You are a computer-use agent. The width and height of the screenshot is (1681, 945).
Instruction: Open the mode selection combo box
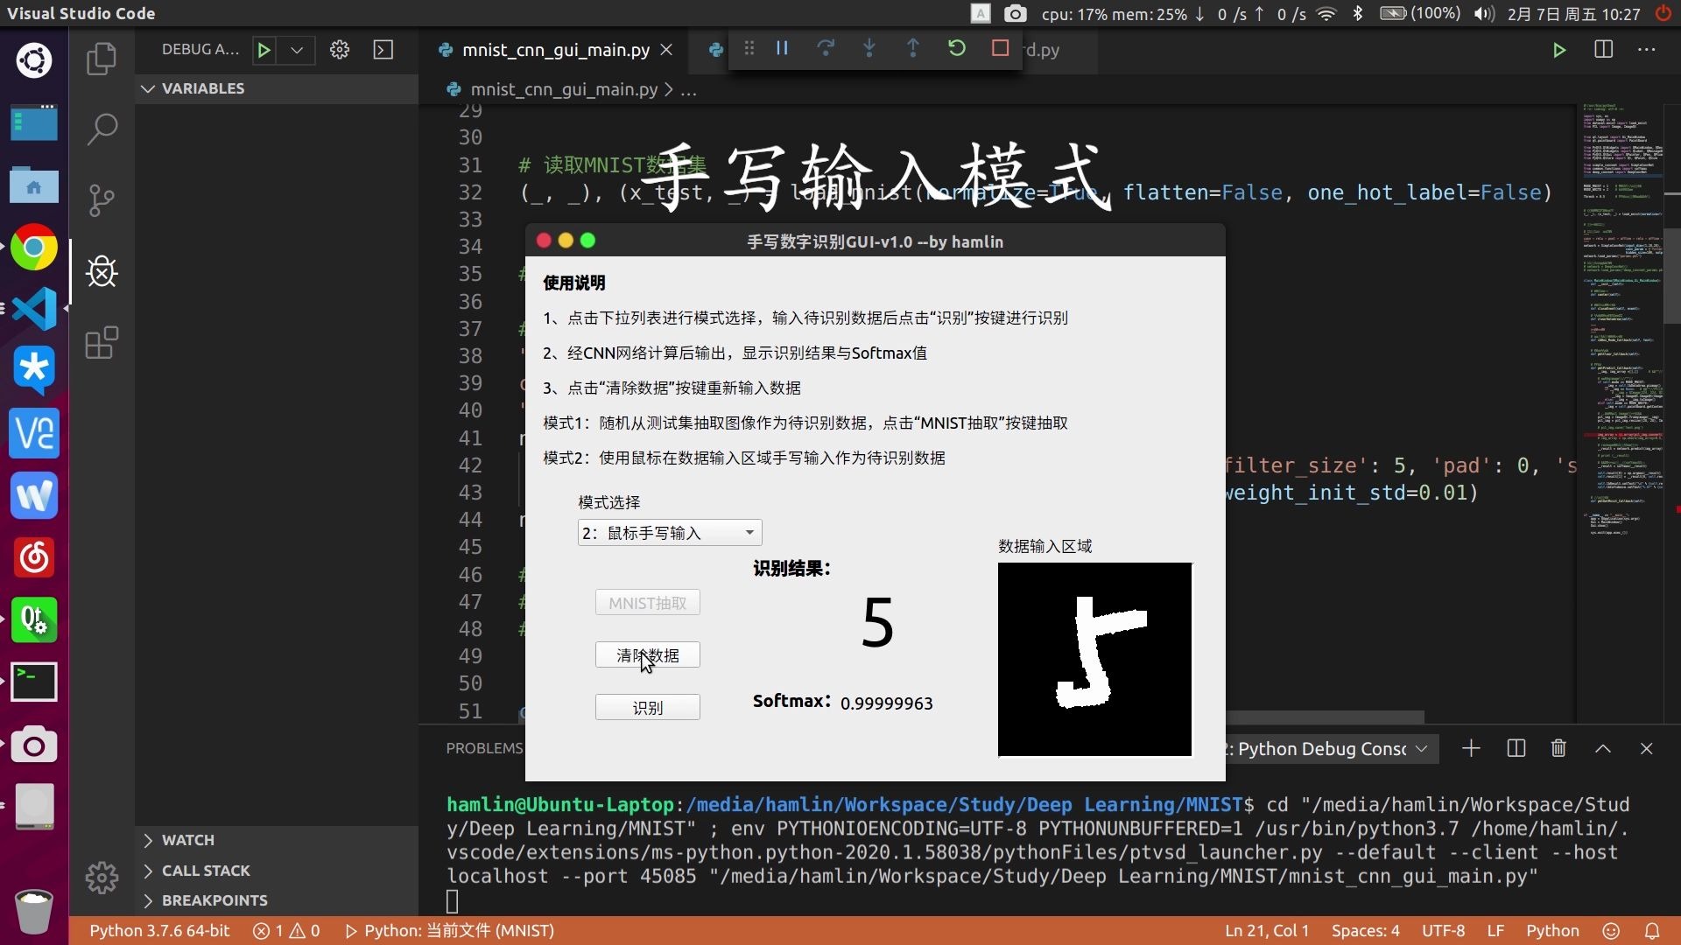[x=669, y=533]
